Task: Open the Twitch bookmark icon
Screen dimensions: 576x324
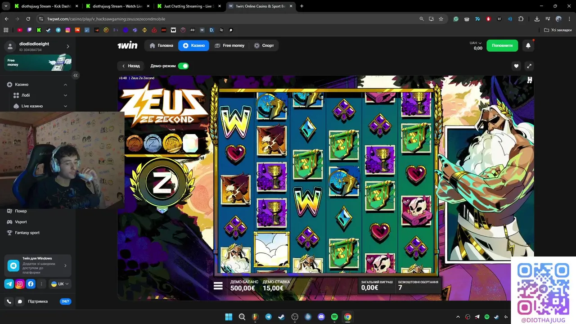Action: 30,30
